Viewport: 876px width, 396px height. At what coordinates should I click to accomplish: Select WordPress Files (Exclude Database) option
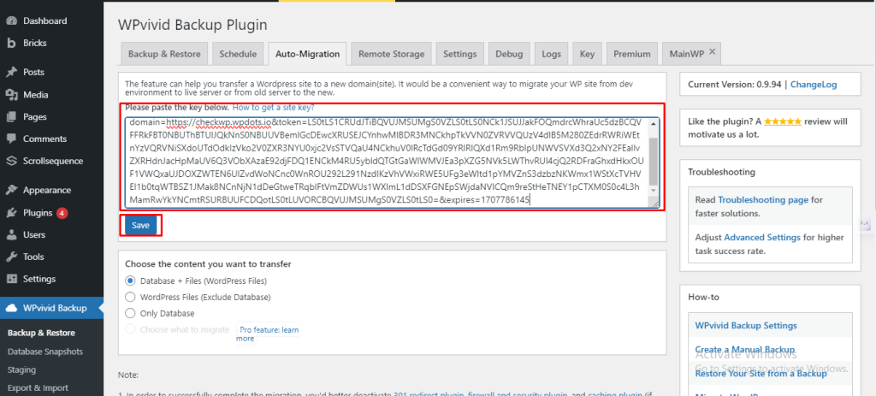point(130,297)
